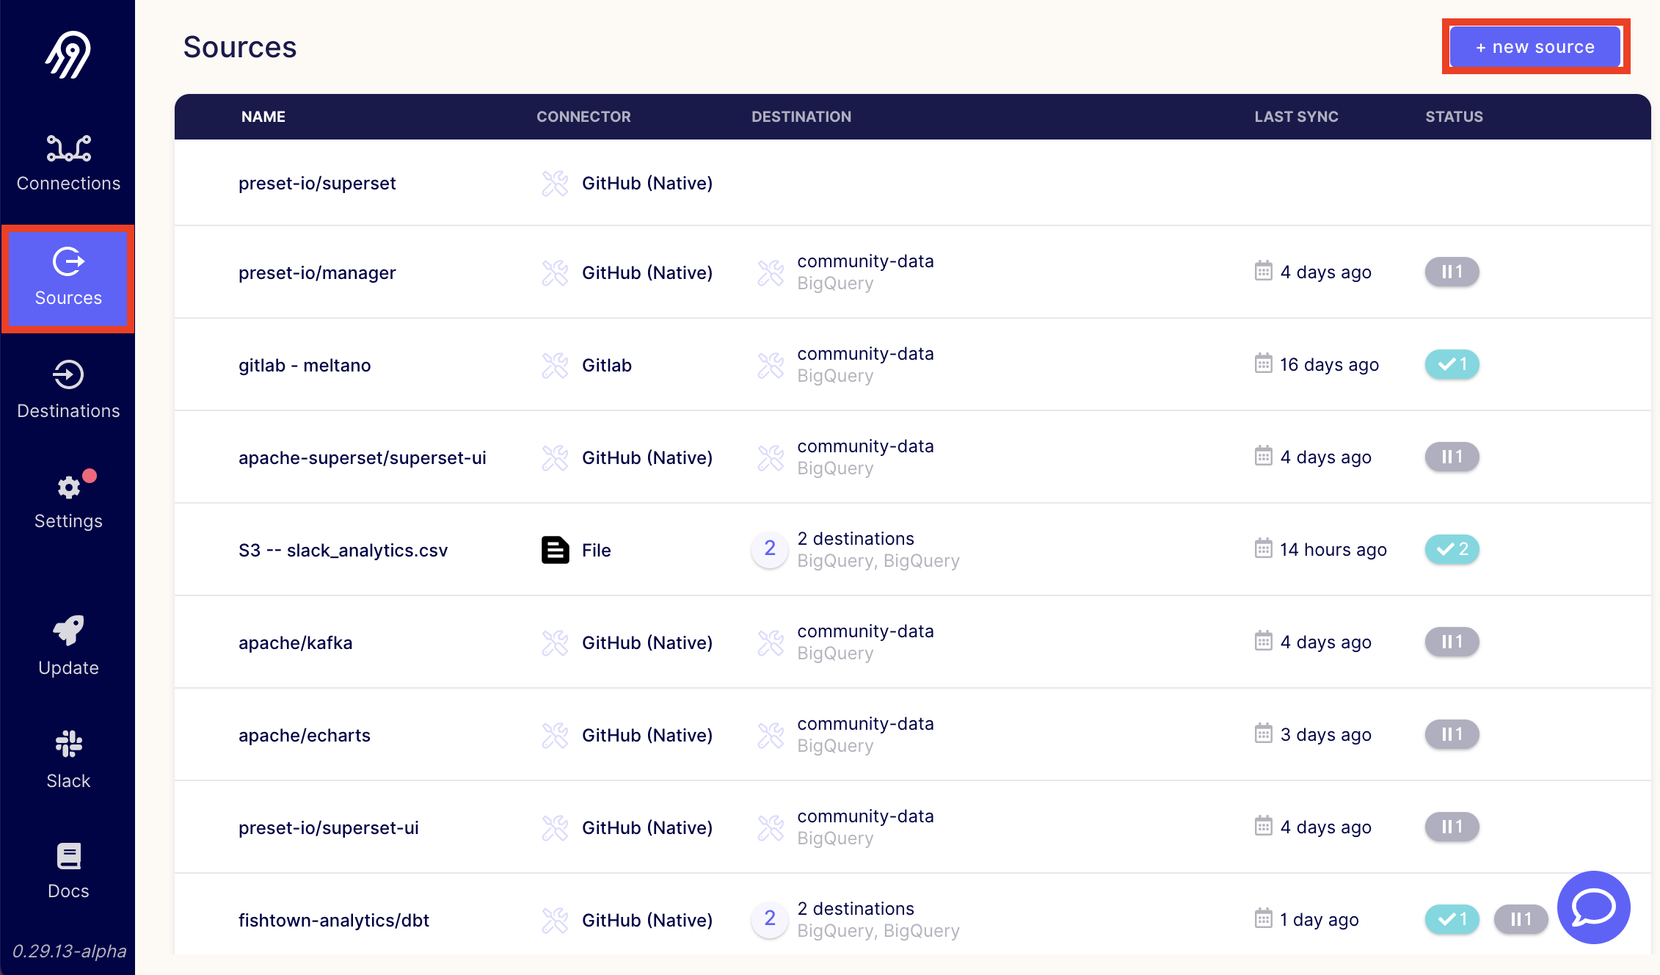Open the chat support bubble at bottom right

[1592, 907]
